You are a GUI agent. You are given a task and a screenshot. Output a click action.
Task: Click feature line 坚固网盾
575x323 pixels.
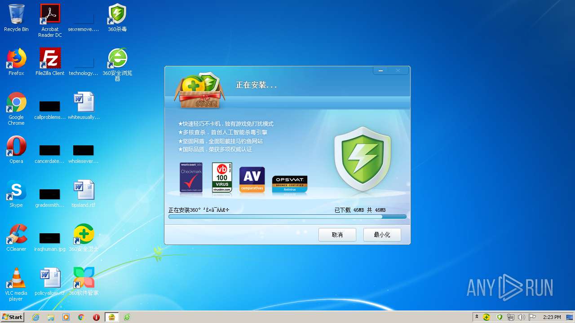click(x=220, y=141)
